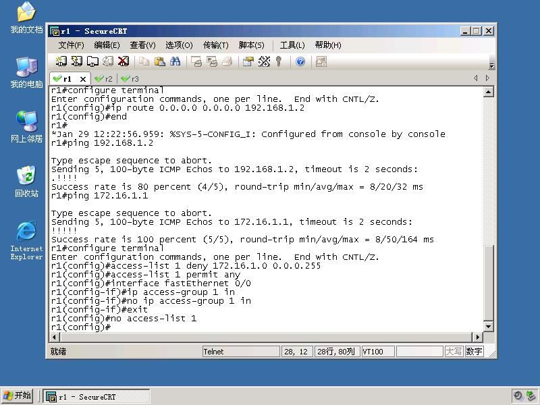540x405 pixels.
Task: Click the Copy toolbar icon
Action: [x=144, y=61]
